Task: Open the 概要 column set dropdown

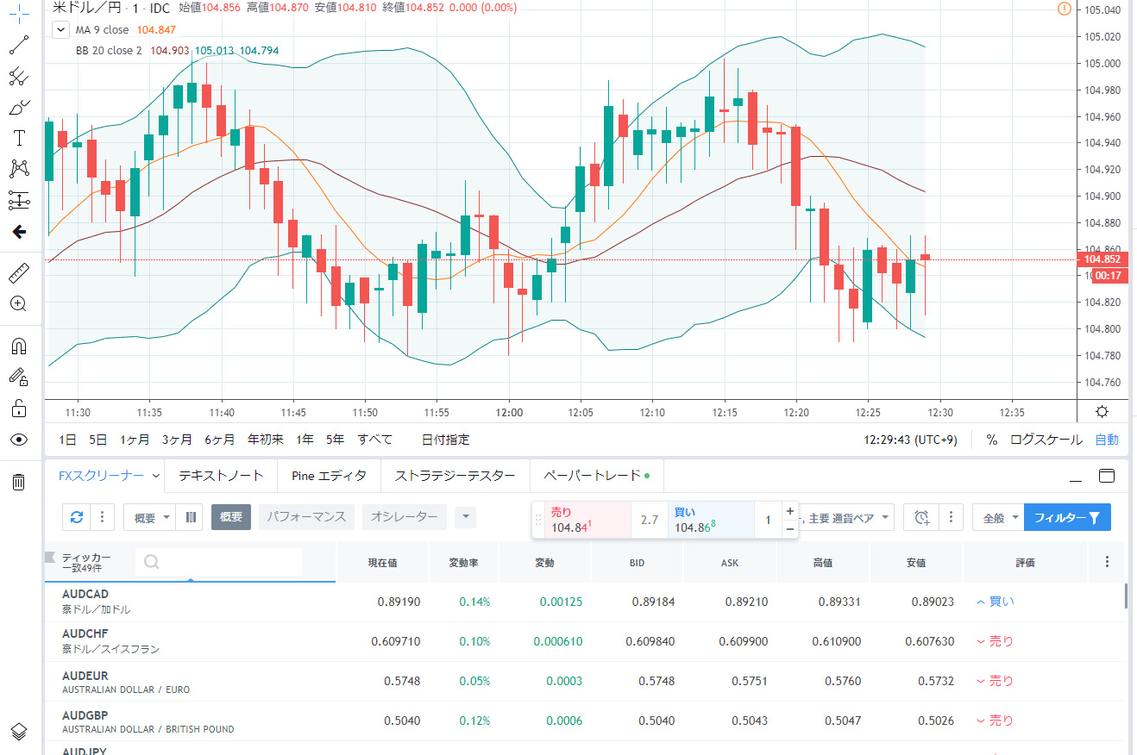Action: 151,517
